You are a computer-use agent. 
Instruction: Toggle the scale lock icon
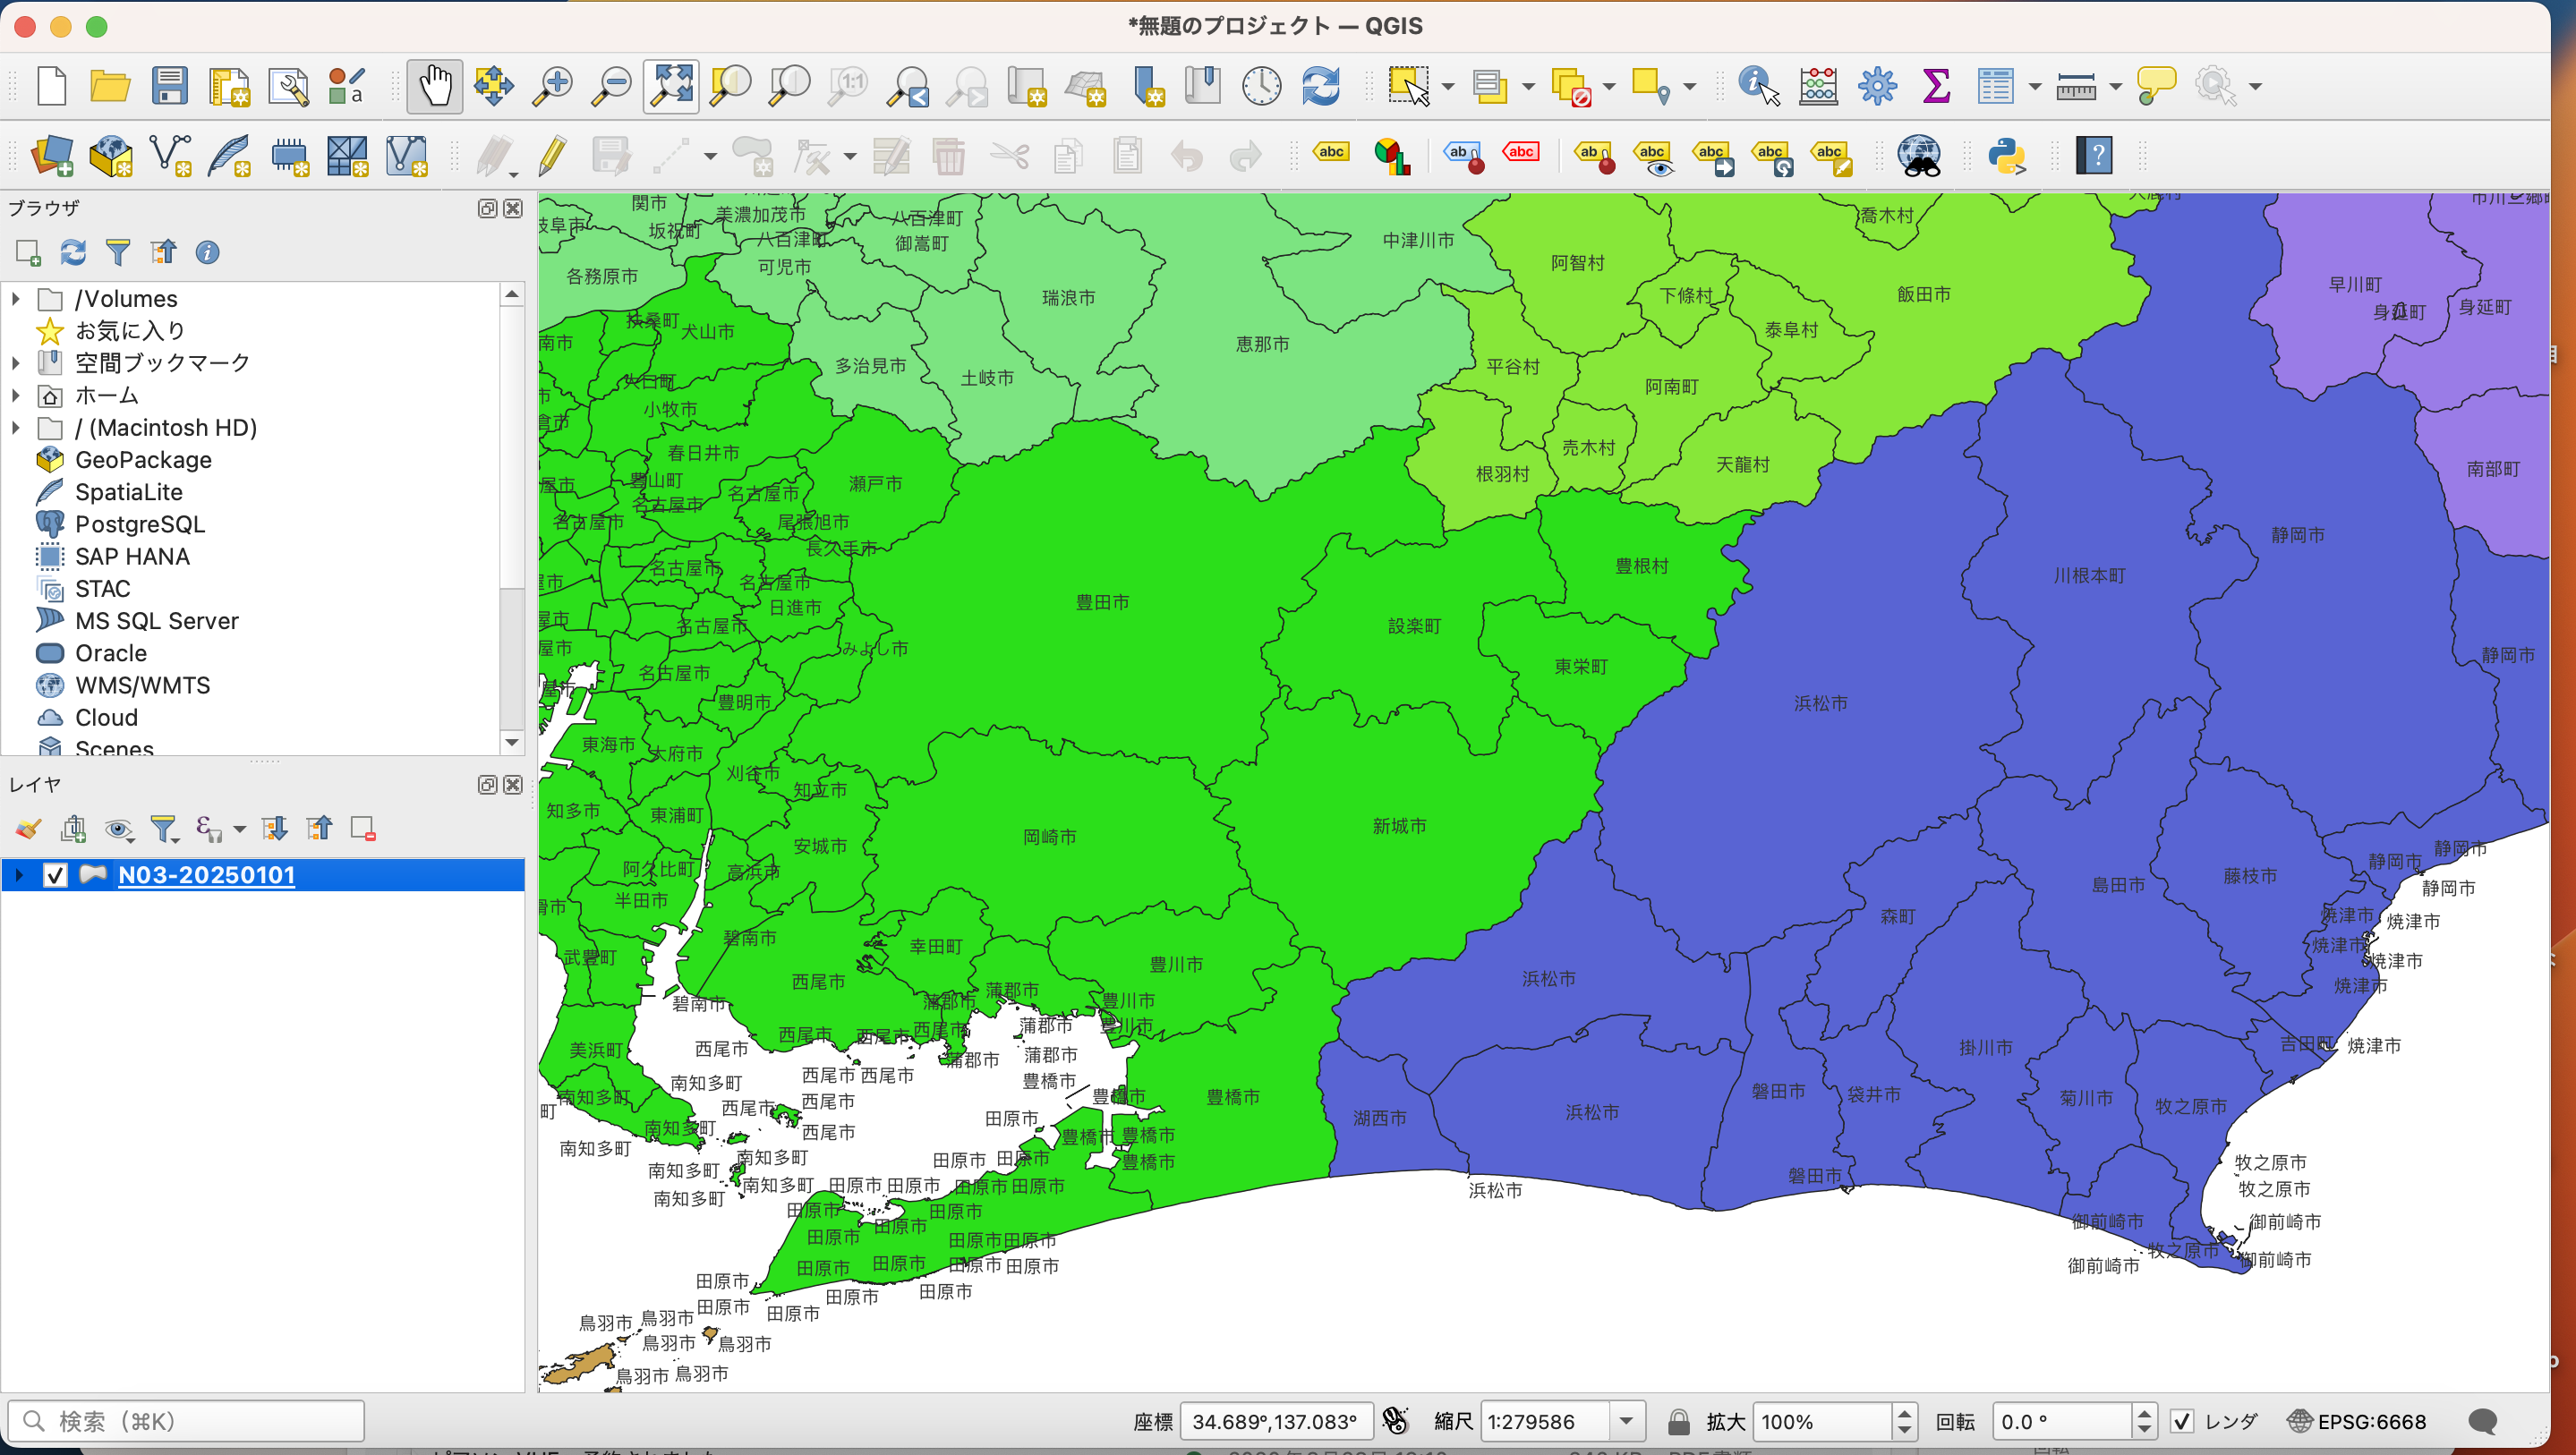point(1679,1421)
